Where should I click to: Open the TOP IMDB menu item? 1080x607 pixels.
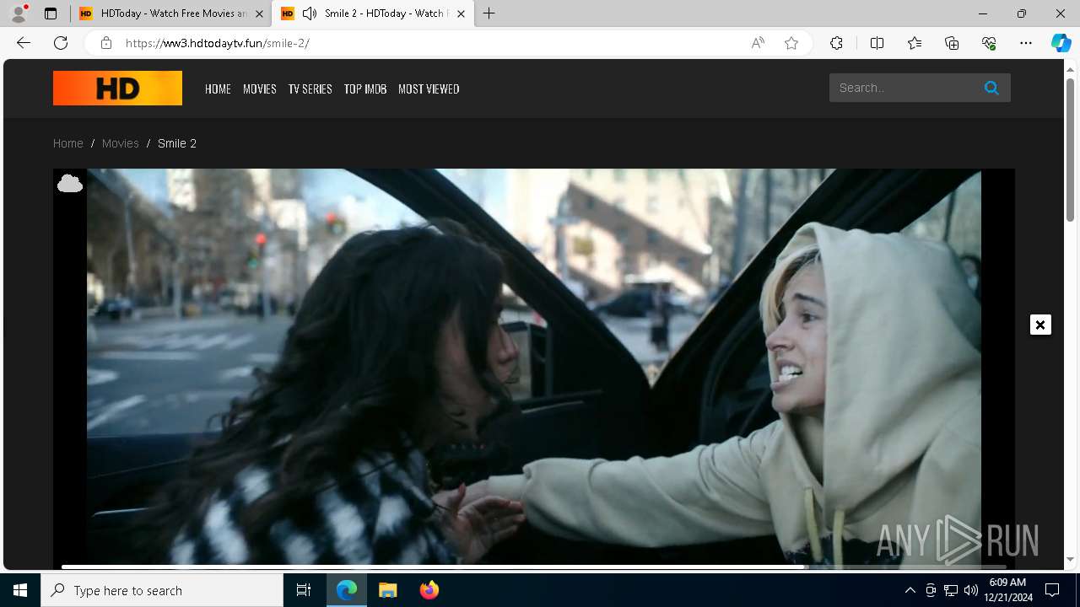point(365,89)
